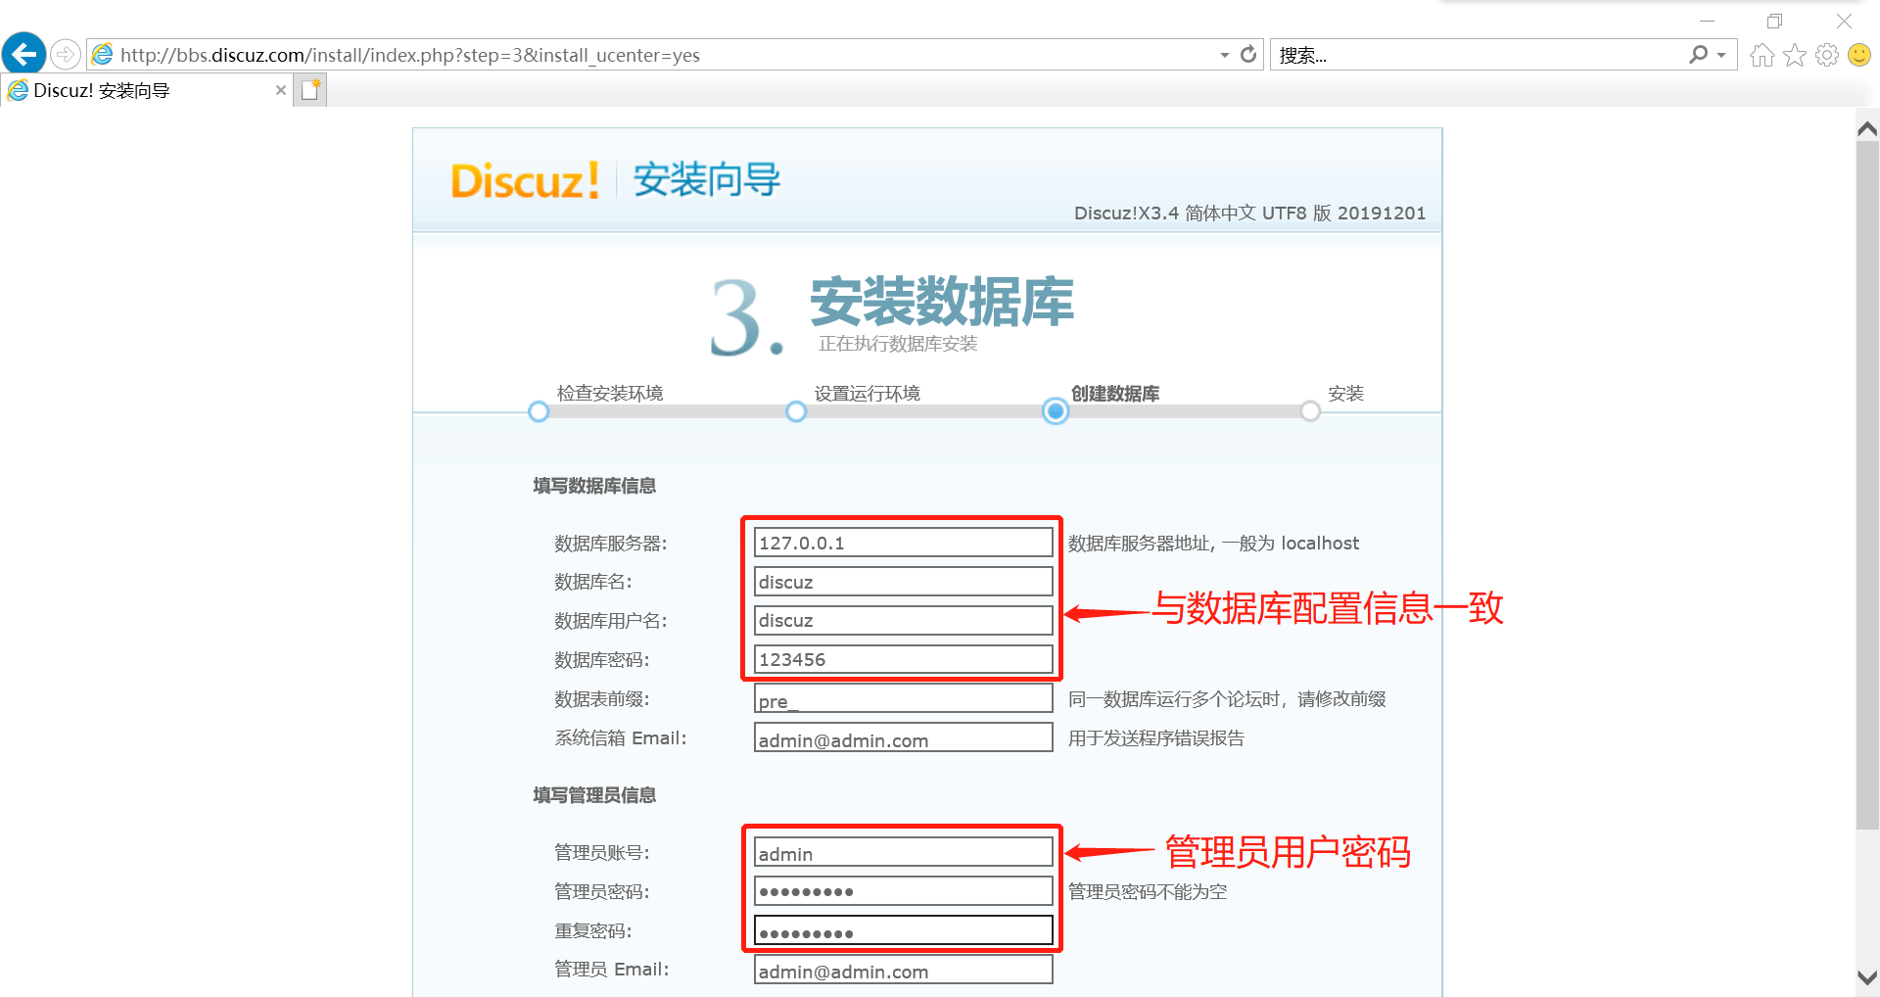Click the Discuz! logo

(525, 181)
